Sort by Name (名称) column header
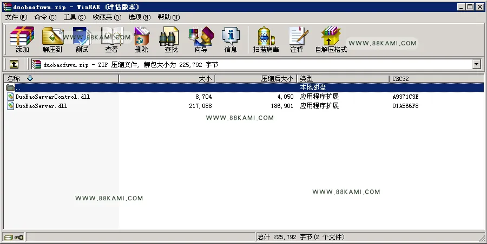Screen dimensions: 487x244 [x=61, y=79]
